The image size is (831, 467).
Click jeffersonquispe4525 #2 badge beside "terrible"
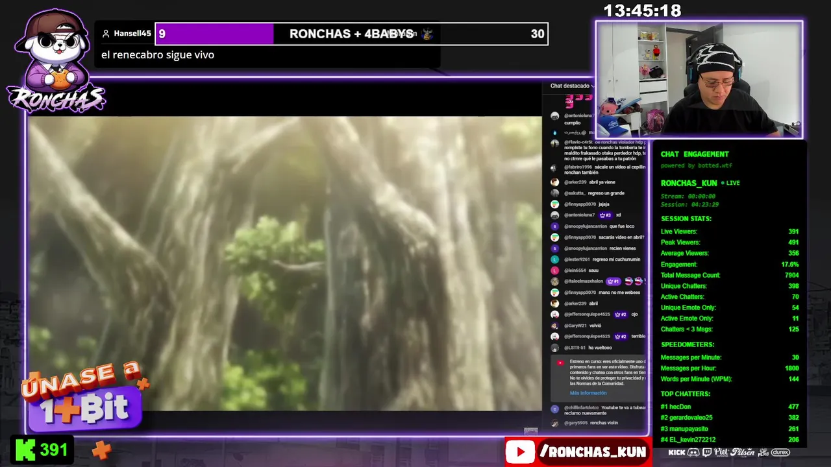tap(620, 337)
